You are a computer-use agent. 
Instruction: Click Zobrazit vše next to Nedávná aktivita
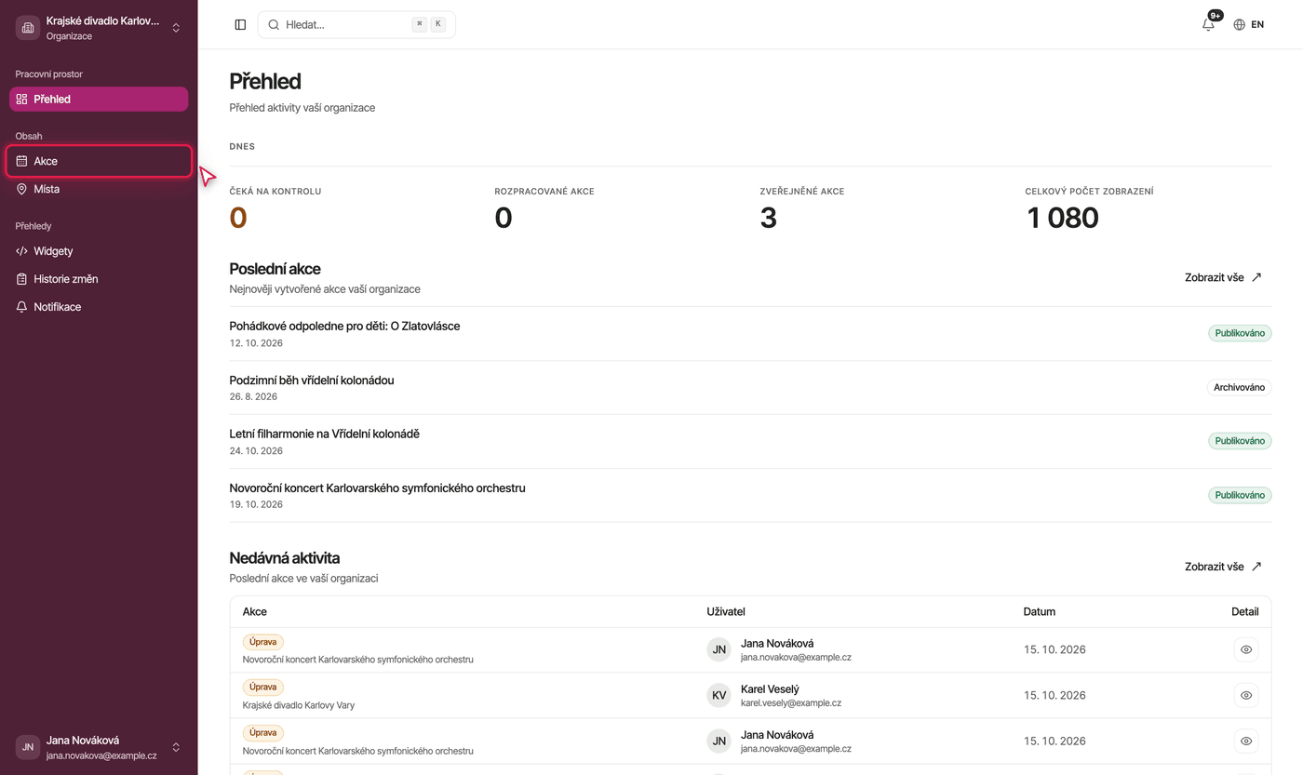(x=1223, y=567)
